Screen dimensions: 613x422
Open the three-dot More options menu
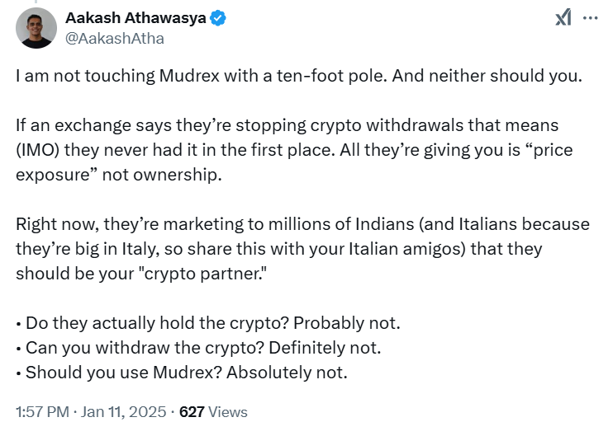pyautogui.click(x=590, y=18)
